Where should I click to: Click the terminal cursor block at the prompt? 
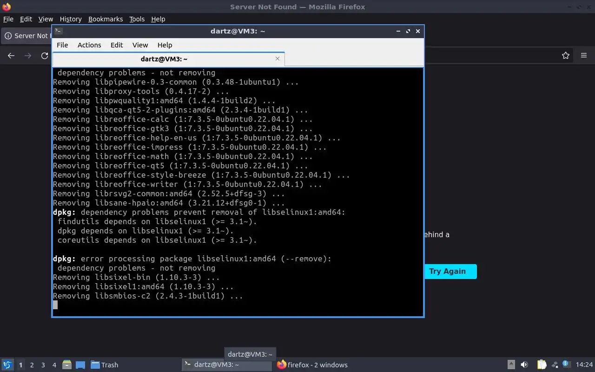click(55, 305)
